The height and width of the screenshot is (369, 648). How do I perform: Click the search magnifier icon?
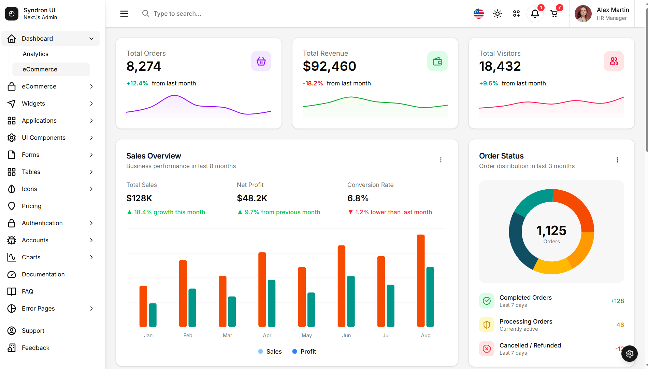pyautogui.click(x=146, y=13)
